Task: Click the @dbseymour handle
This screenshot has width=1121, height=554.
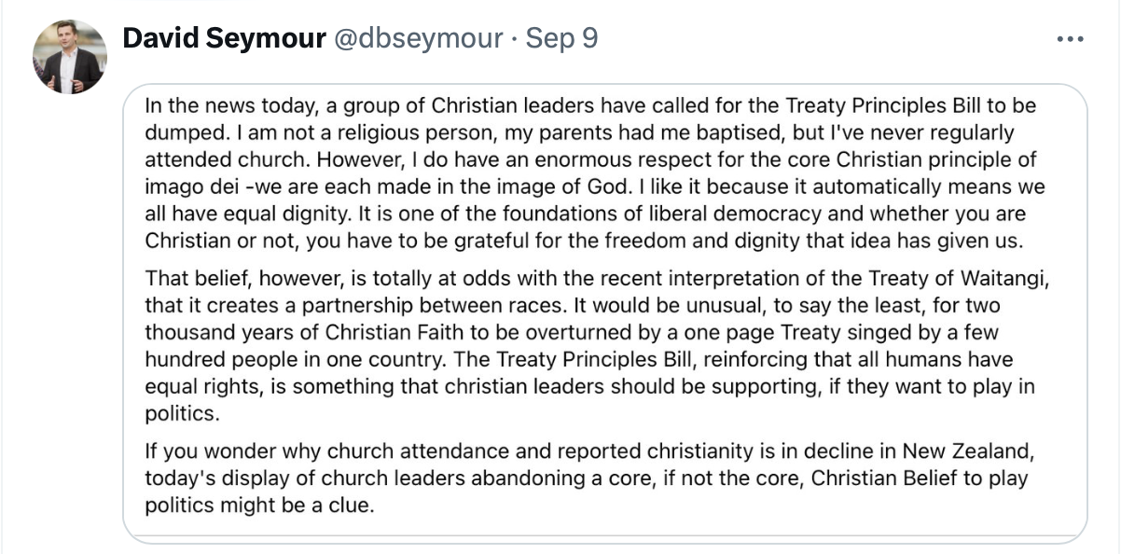Action: click(416, 38)
